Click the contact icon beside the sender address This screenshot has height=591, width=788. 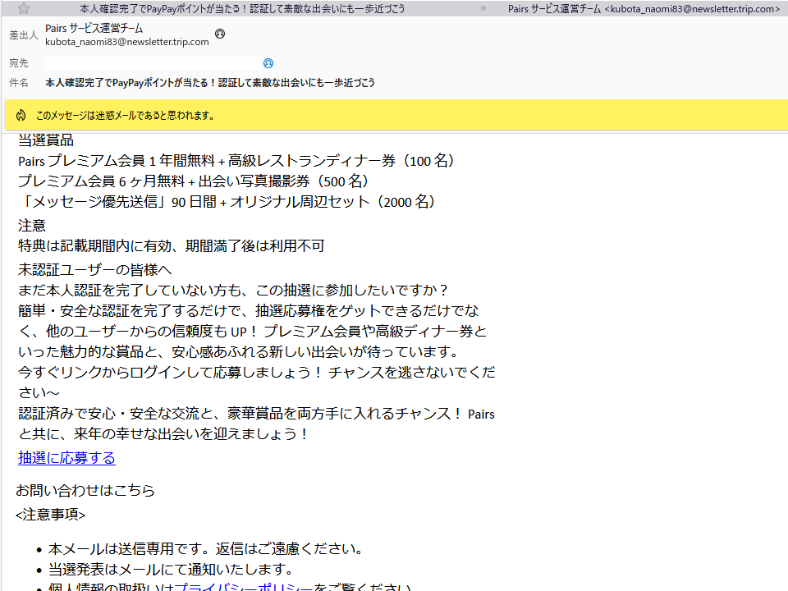[218, 34]
